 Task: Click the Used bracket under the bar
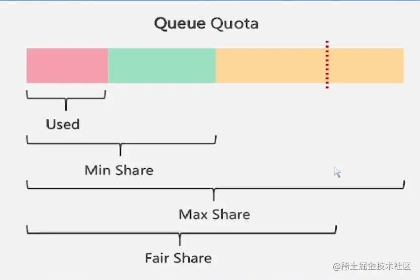tap(66, 97)
